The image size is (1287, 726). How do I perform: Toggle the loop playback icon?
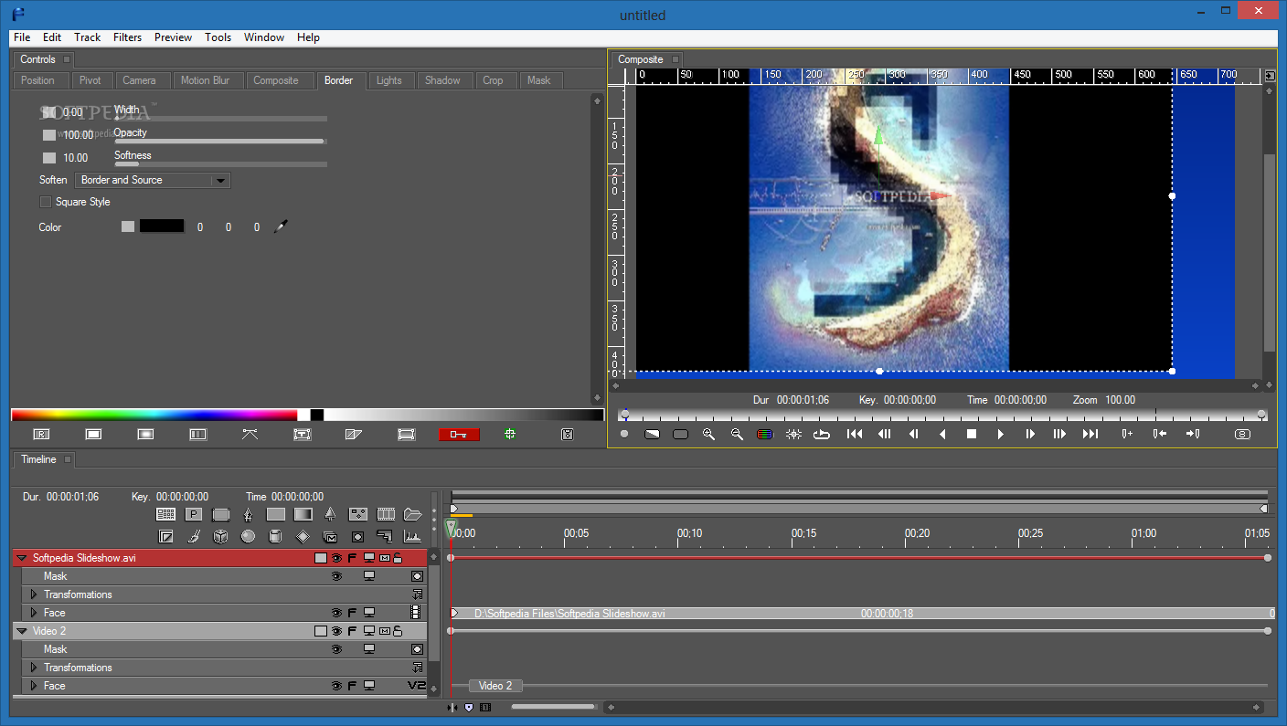click(x=821, y=435)
